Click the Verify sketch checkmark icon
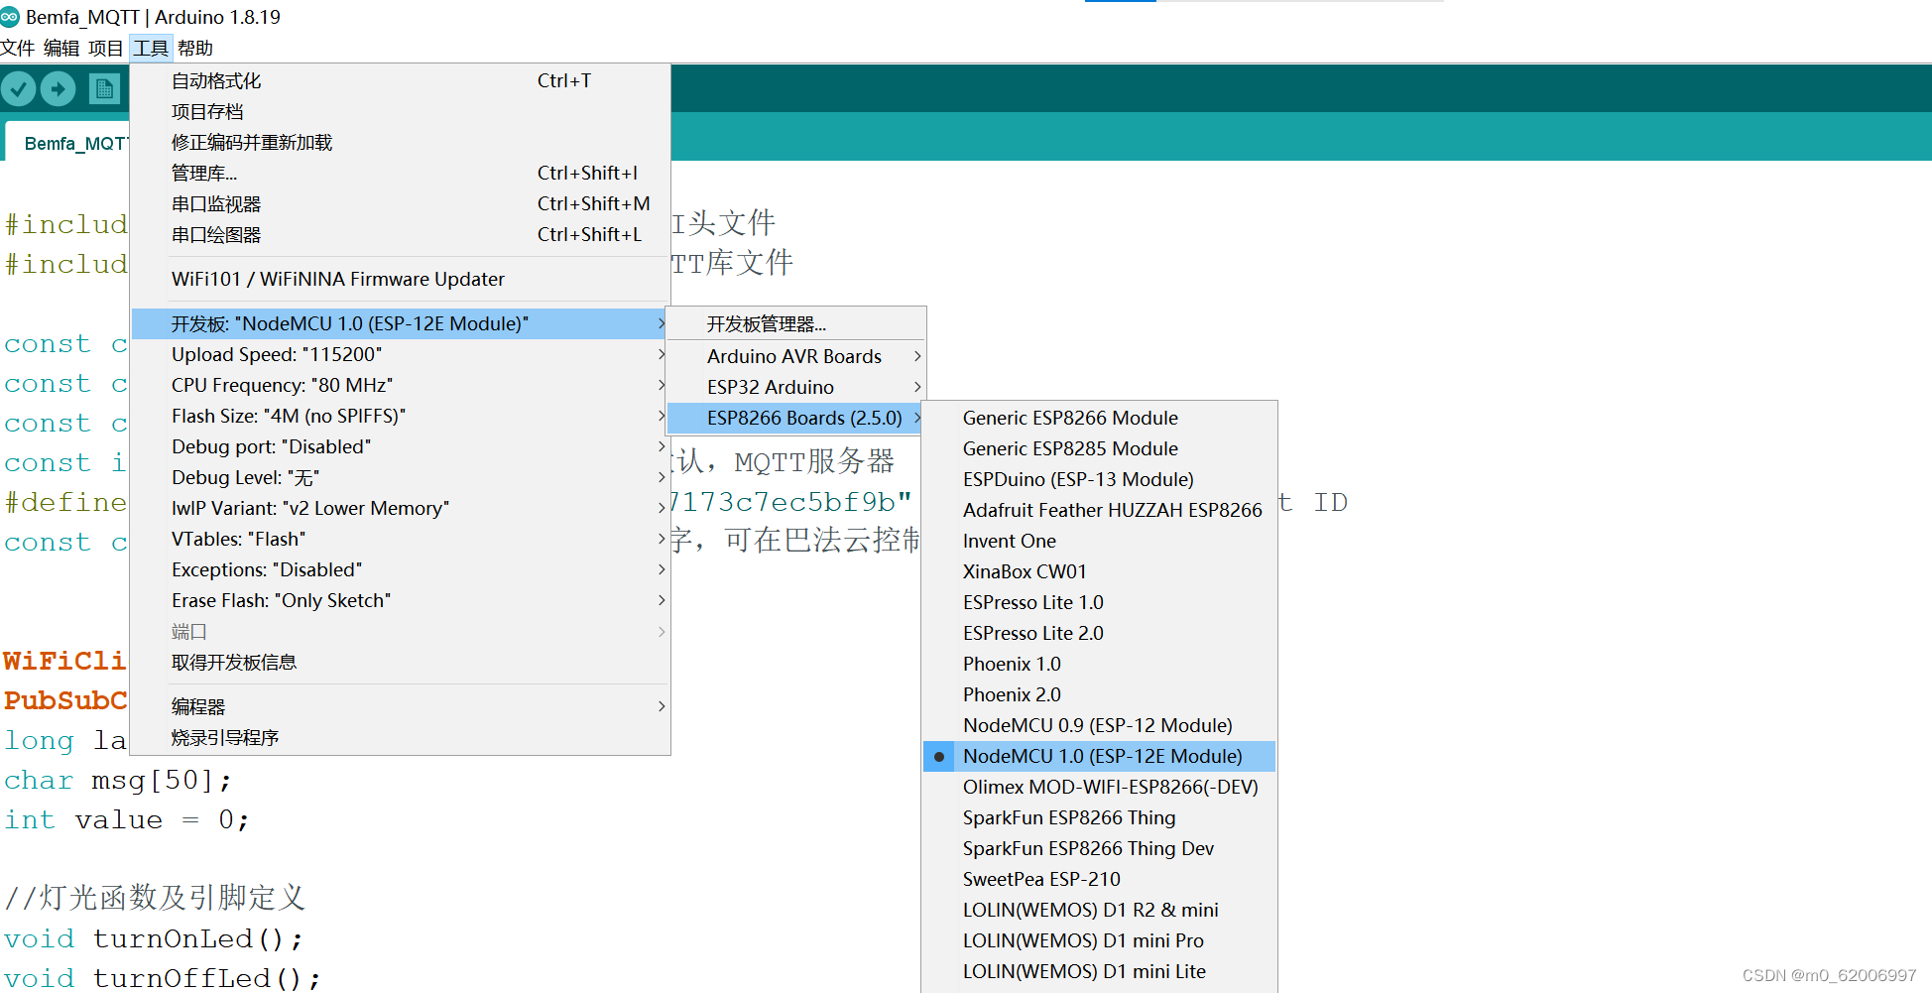This screenshot has width=1932, height=993. [18, 88]
